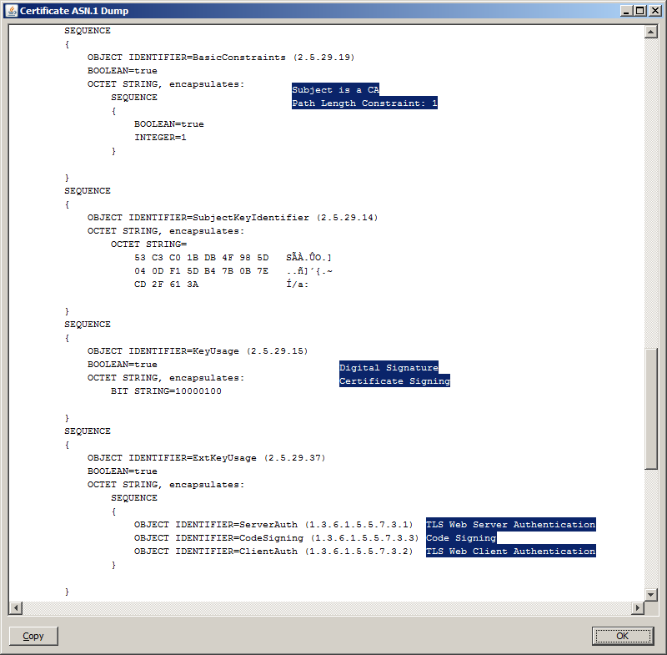
Task: Click the 'Digital Signature' highlighted label
Action: [389, 367]
